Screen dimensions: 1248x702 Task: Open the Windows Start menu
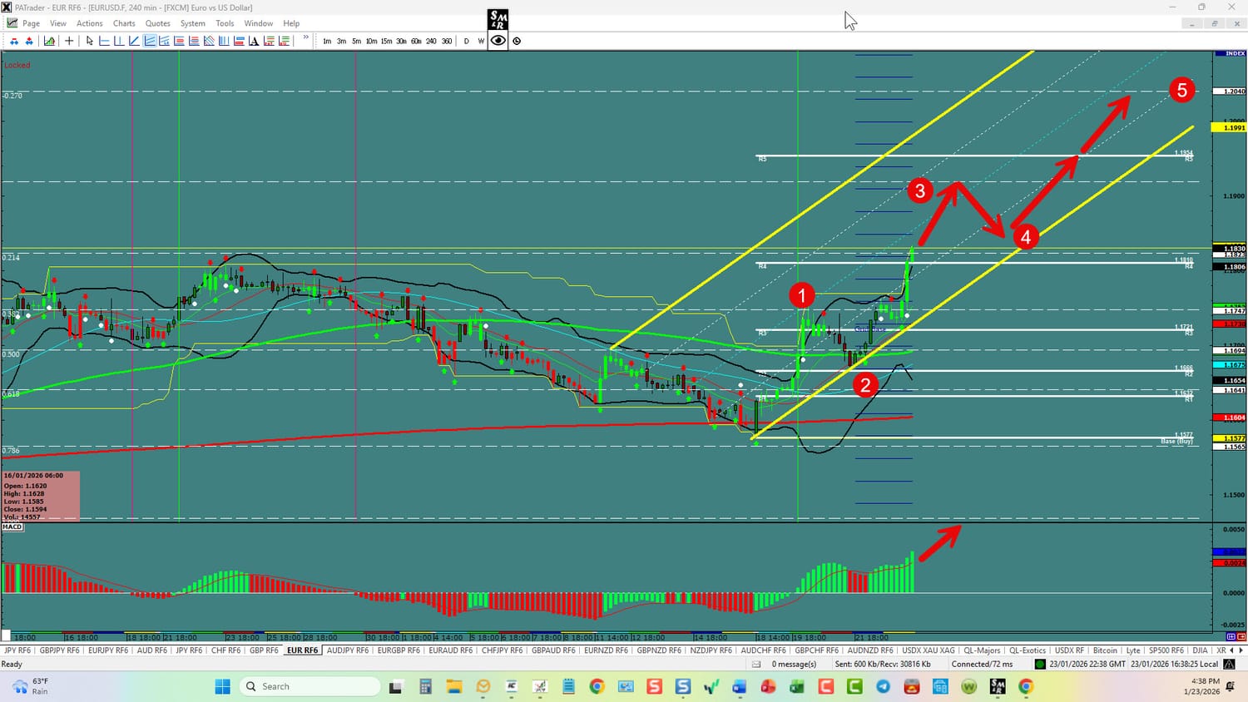(222, 686)
